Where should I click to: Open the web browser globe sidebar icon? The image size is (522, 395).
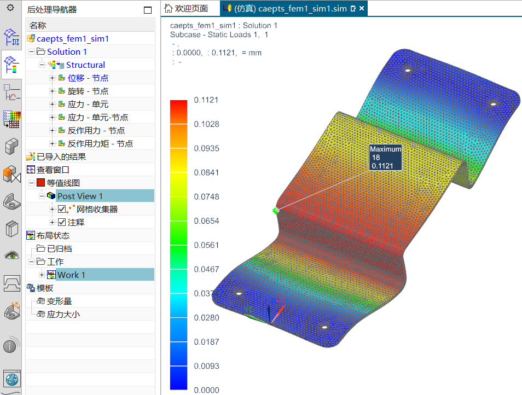(x=12, y=379)
